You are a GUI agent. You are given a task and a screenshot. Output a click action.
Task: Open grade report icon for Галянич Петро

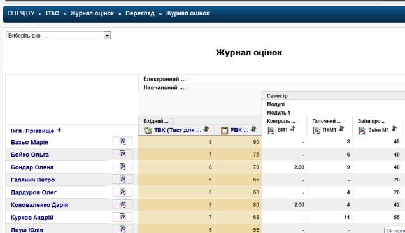pos(123,179)
